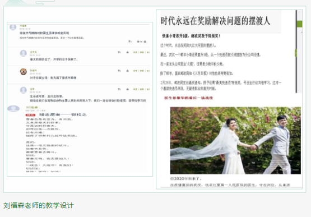Screen dimensions: 311x217
Task: Click the avatar beside the 春天的脚步近了 comment
Action: tap(24, 53)
